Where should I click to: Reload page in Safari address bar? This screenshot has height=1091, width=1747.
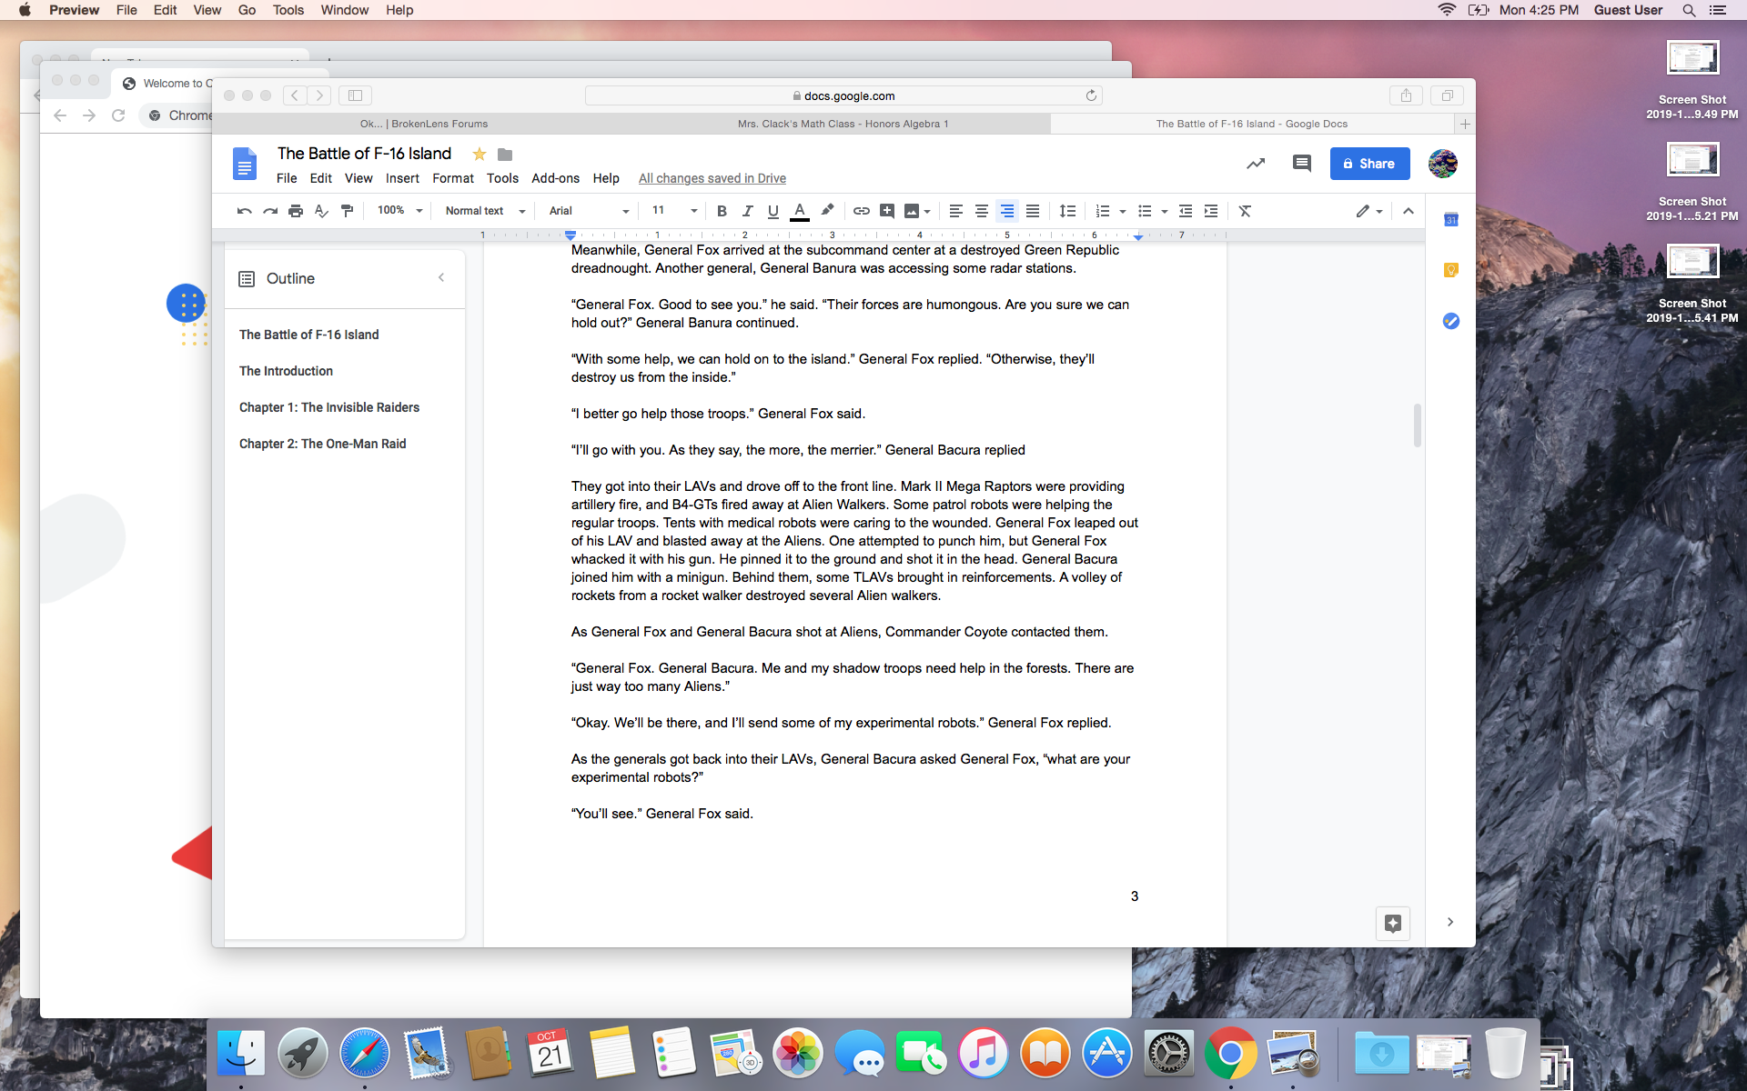1091,95
